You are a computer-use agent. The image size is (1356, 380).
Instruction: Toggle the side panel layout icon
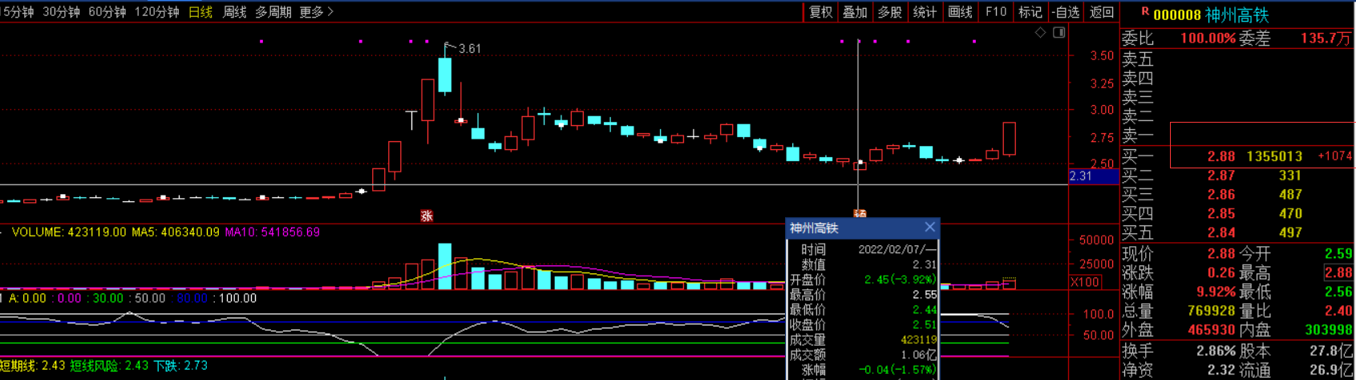click(x=1059, y=33)
